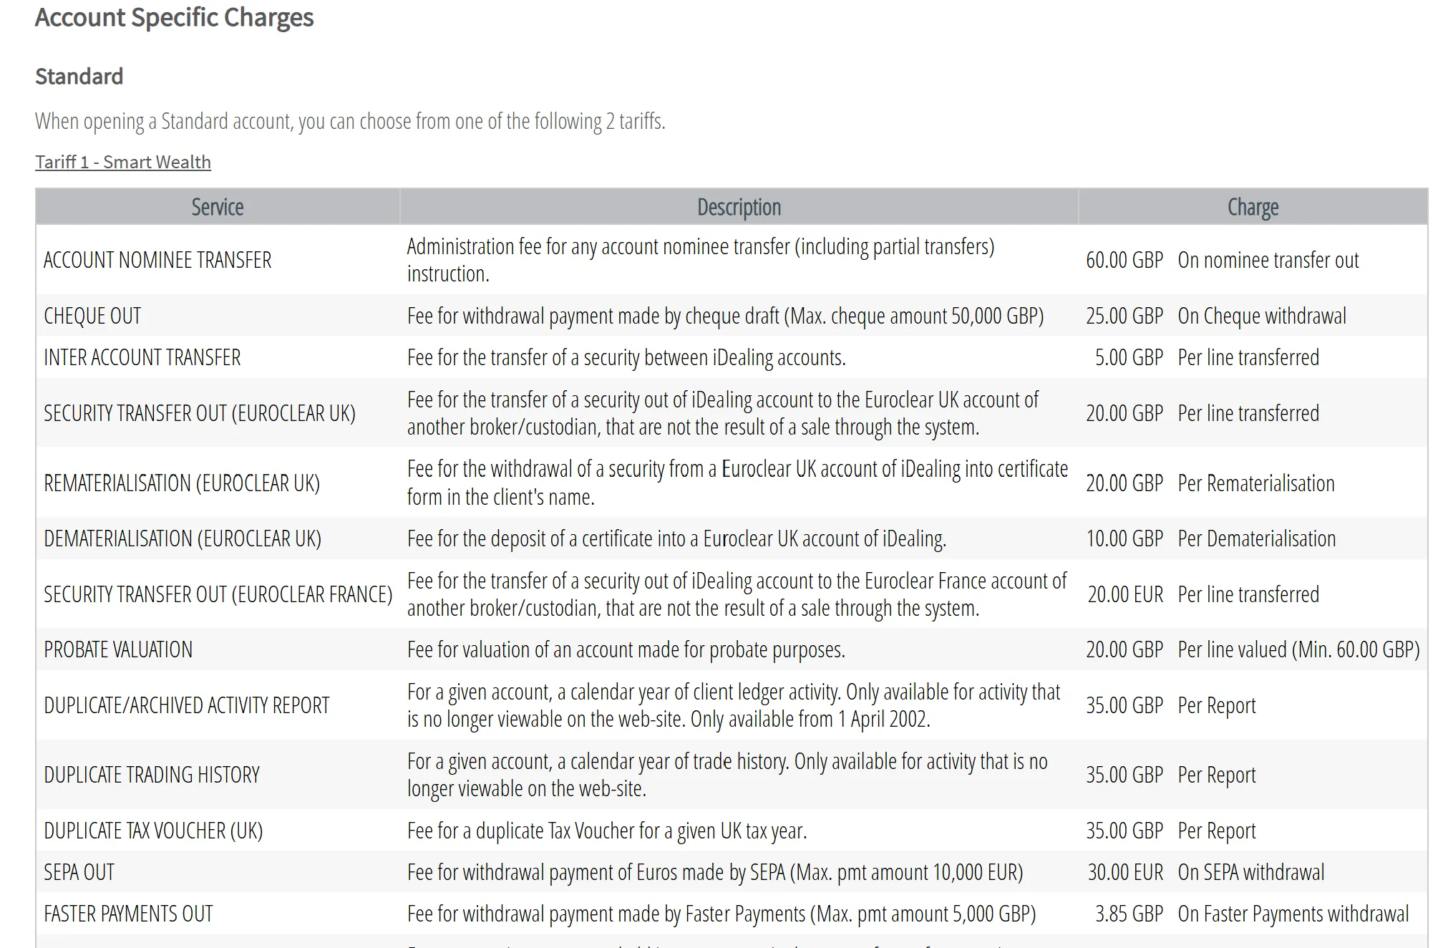Click 'On Faster Payments withdrawal' text
1443x948 pixels.
pyautogui.click(x=1293, y=914)
